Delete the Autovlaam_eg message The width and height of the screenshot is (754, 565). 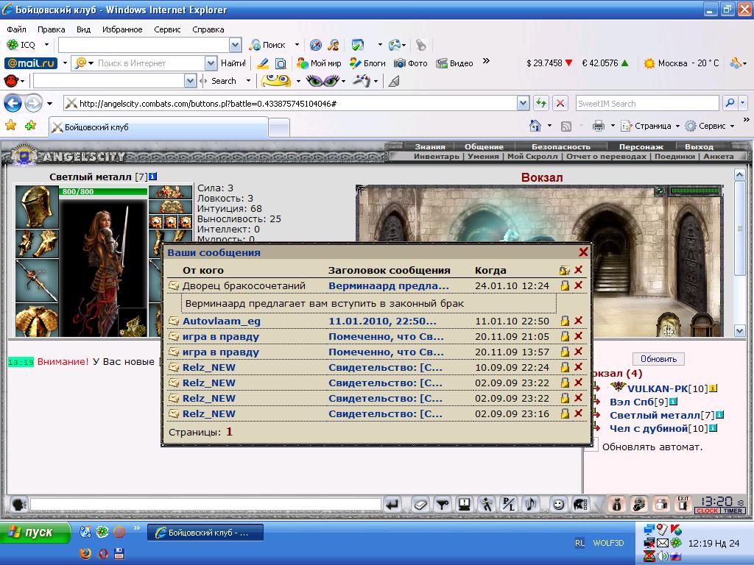[x=579, y=321]
